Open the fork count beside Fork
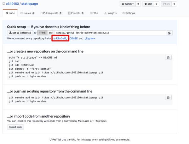Viewport: 189px width, 144px height. [x=174, y=4]
